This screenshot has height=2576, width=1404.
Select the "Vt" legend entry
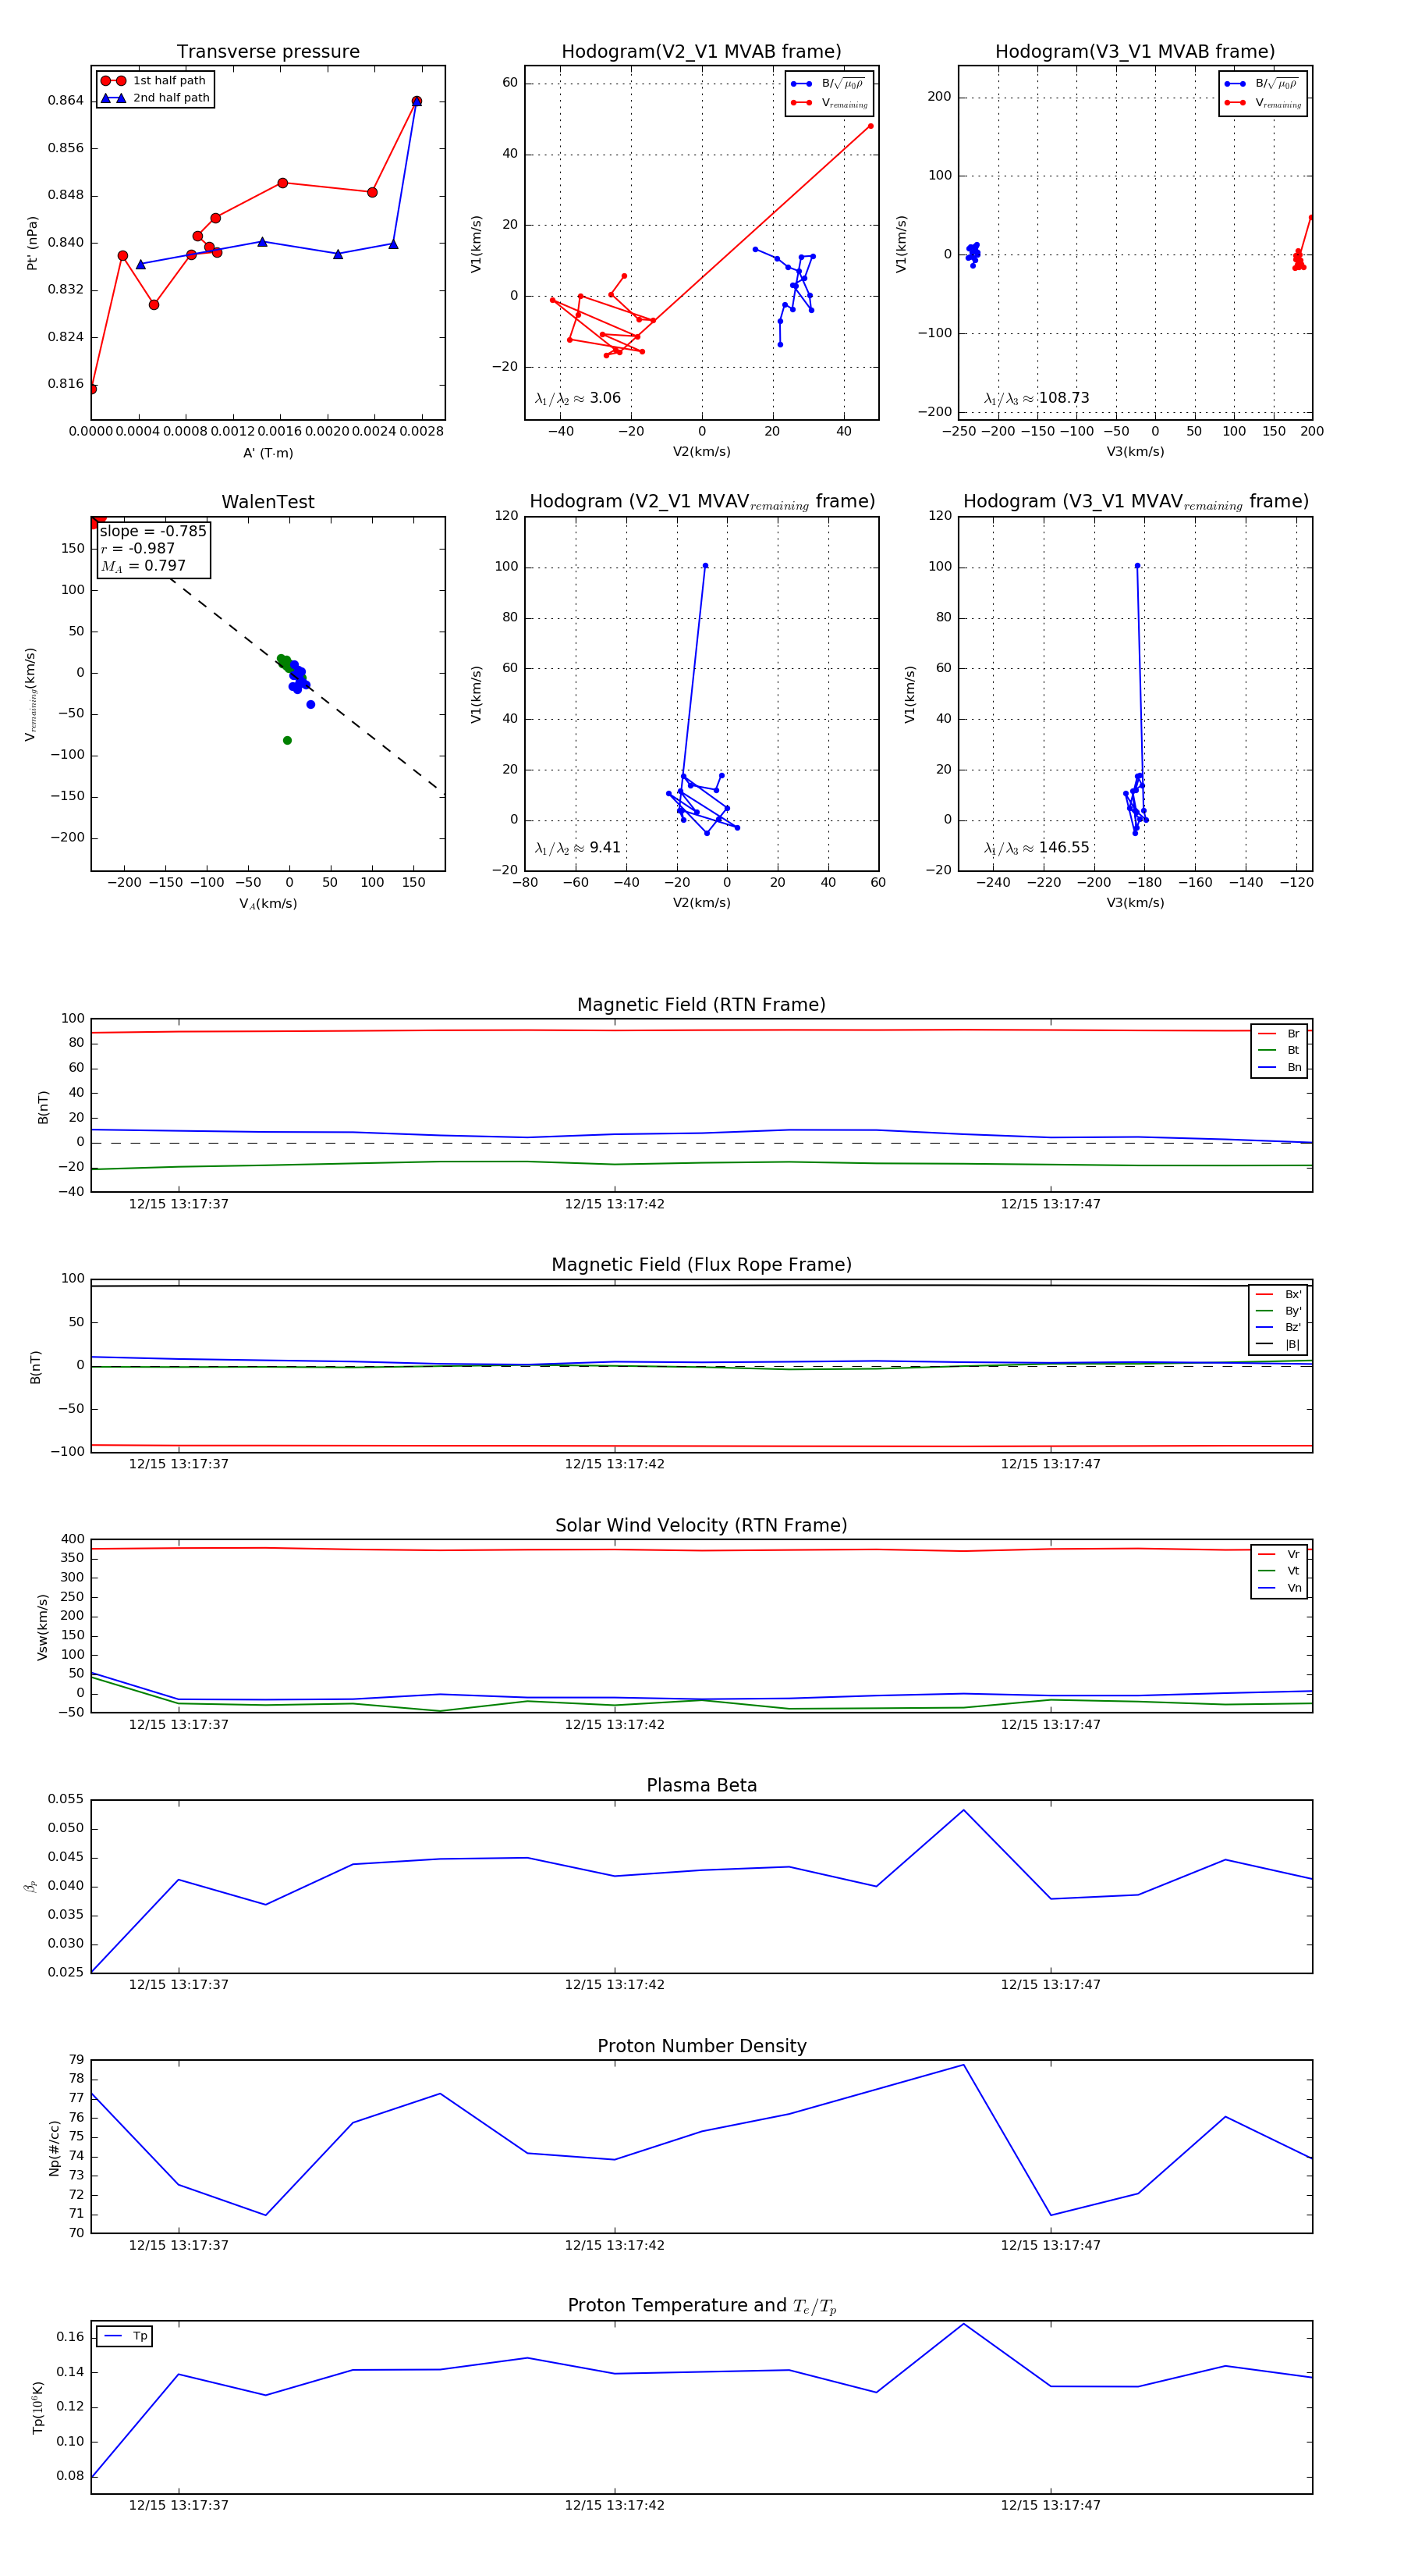[x=1279, y=1571]
